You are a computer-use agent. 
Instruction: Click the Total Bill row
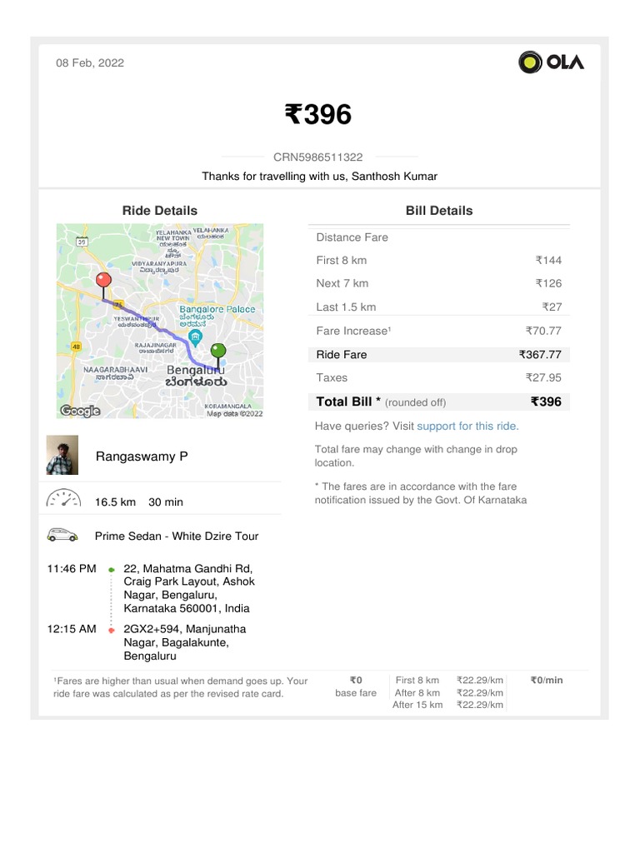[x=438, y=402]
